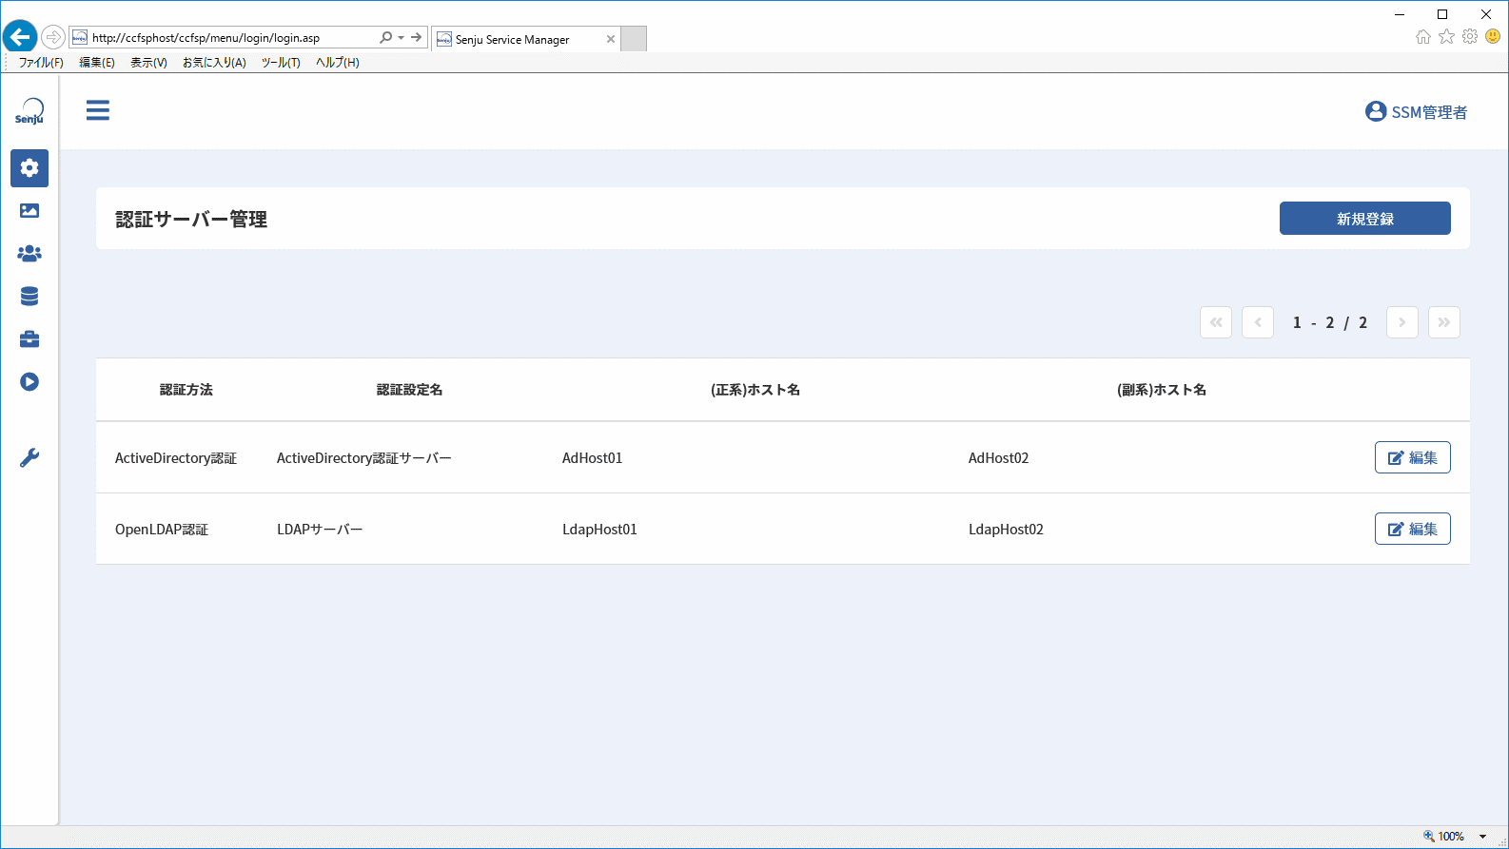Open the ファイル(F) menu
Image resolution: width=1509 pixels, height=849 pixels.
[x=41, y=63]
